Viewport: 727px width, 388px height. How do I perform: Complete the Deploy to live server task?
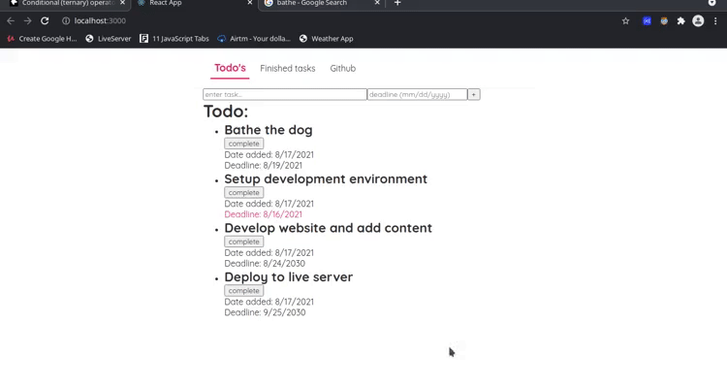[x=244, y=291]
